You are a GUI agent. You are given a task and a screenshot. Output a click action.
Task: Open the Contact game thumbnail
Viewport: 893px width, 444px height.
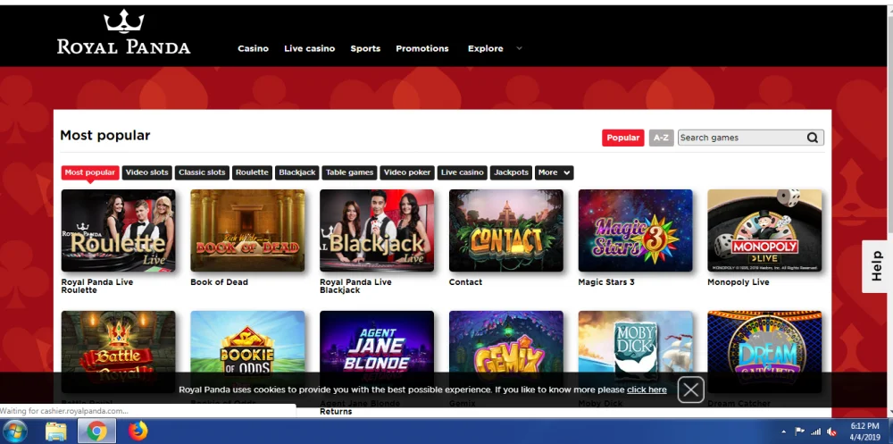505,230
